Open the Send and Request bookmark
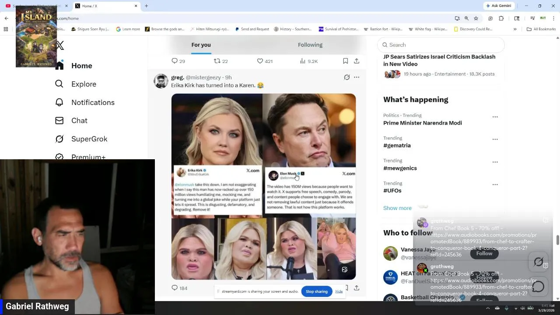The height and width of the screenshot is (315, 560). [x=252, y=29]
